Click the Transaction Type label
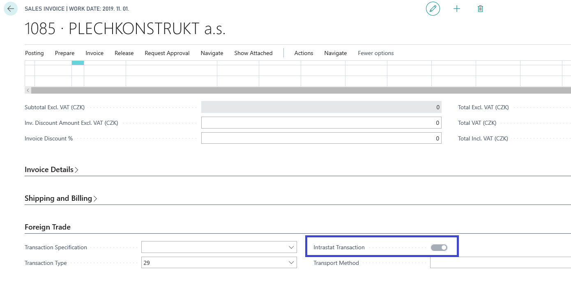571x285 pixels. click(x=46, y=263)
